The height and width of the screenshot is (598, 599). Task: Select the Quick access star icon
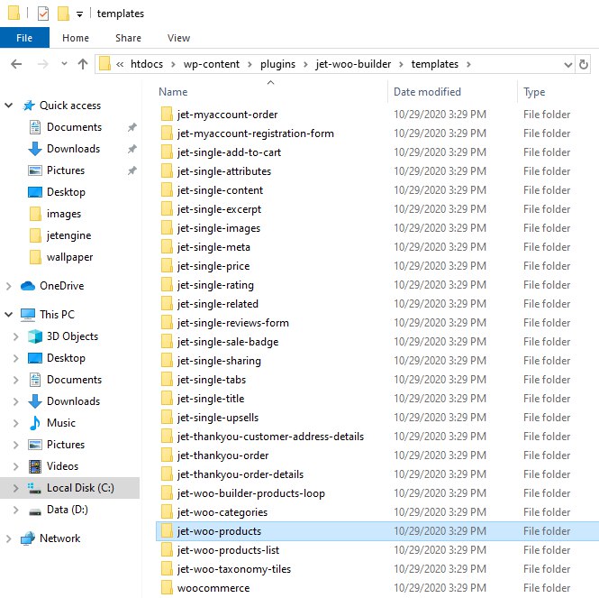pos(29,106)
